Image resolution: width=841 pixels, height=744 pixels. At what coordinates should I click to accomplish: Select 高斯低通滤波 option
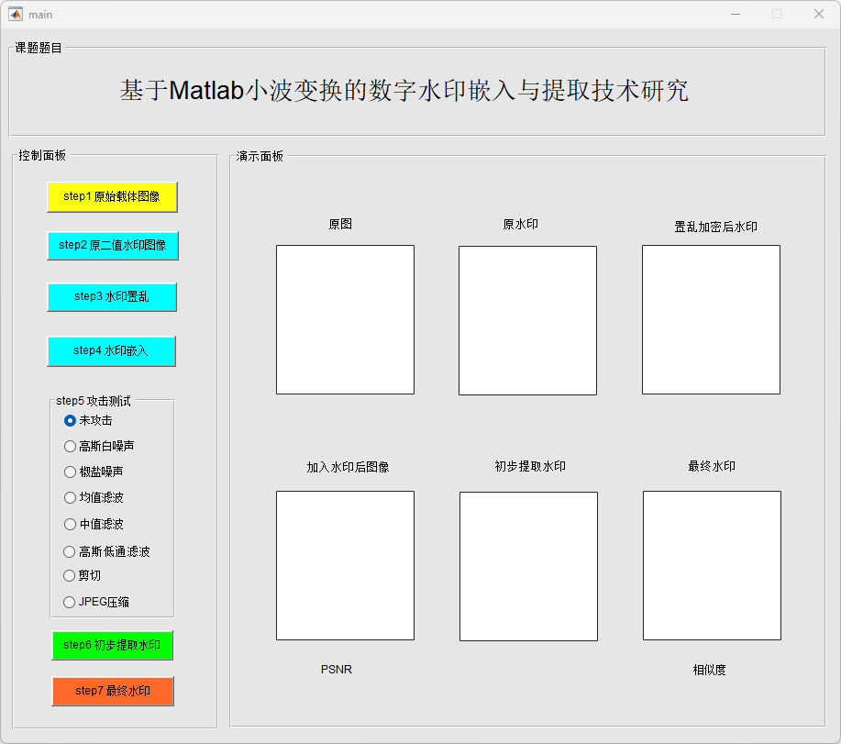pyautogui.click(x=70, y=551)
